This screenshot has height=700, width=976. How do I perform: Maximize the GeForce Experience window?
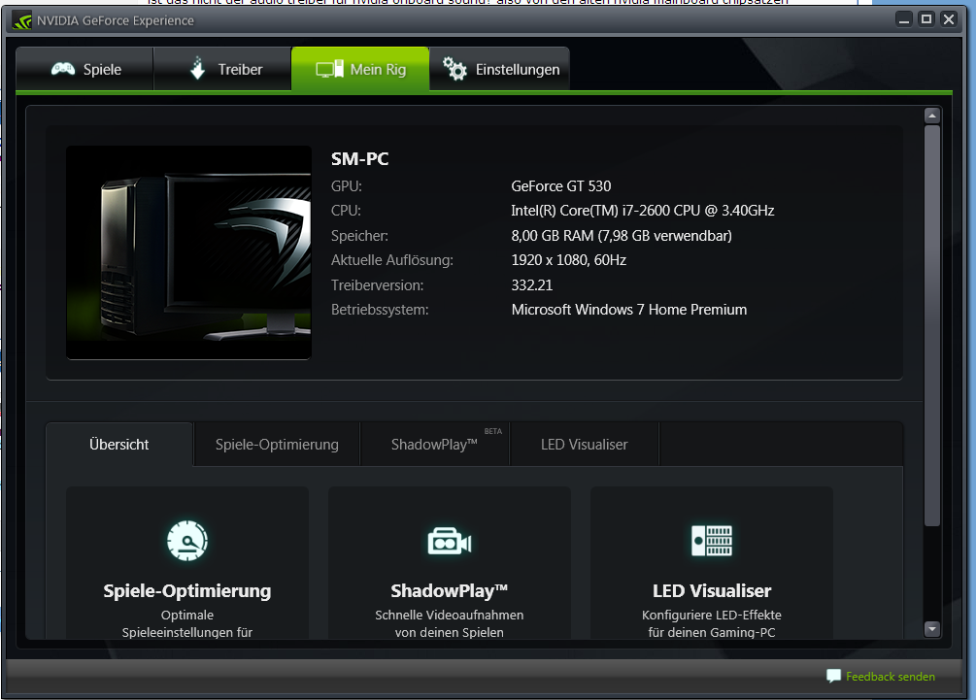pyautogui.click(x=926, y=19)
